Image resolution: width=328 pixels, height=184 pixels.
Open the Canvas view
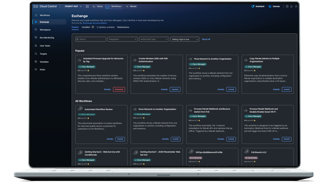[x=274, y=7]
